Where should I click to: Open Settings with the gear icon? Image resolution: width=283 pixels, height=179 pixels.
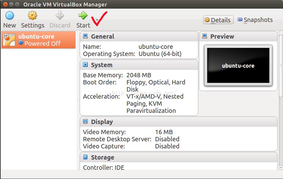(32, 15)
